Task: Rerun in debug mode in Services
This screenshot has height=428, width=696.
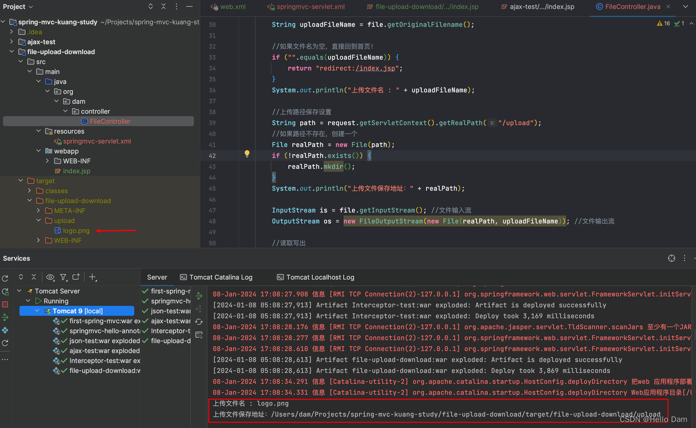Action: [5, 292]
